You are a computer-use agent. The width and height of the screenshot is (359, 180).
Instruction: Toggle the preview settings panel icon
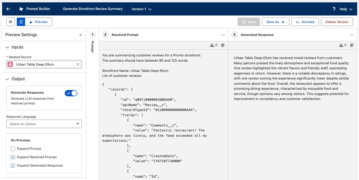point(21,22)
